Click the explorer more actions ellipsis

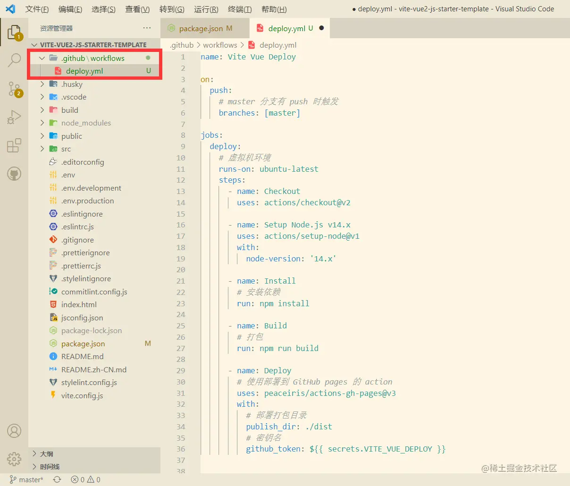(x=147, y=28)
